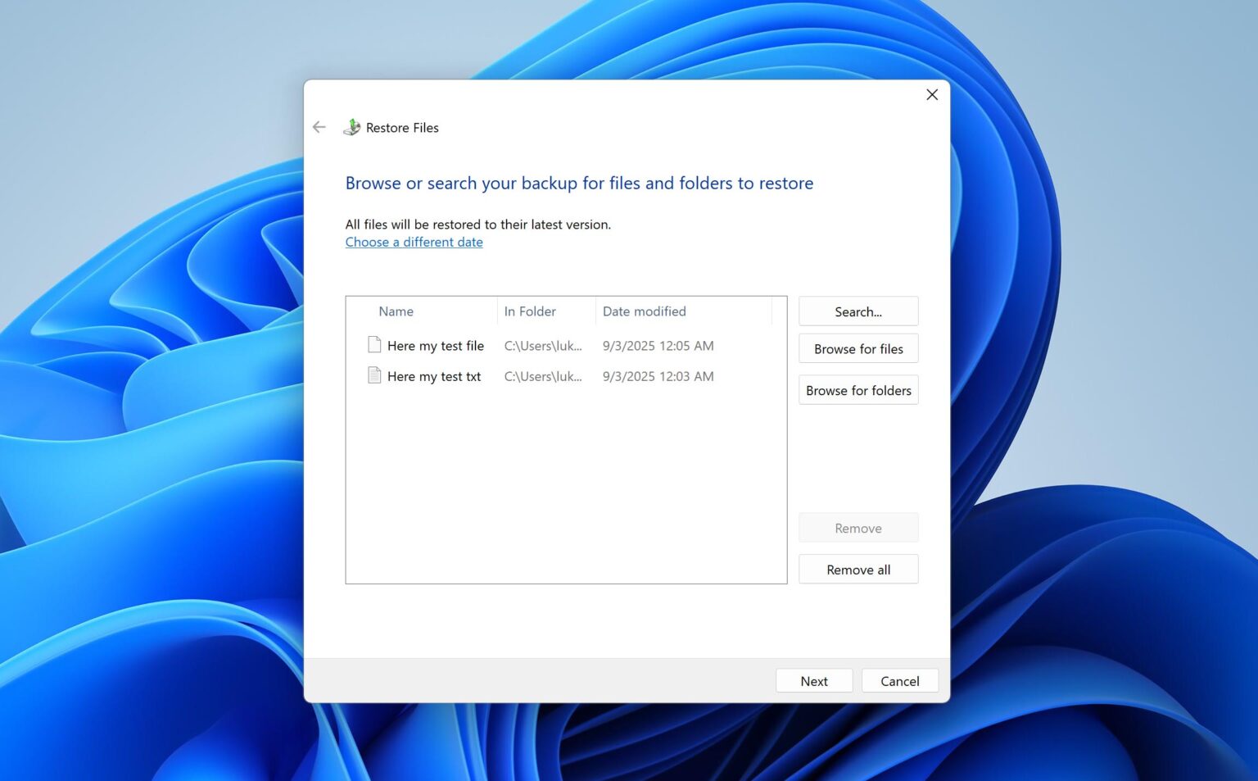Click the truncated folder path of test txt
This screenshot has height=781, width=1258.
tap(542, 376)
